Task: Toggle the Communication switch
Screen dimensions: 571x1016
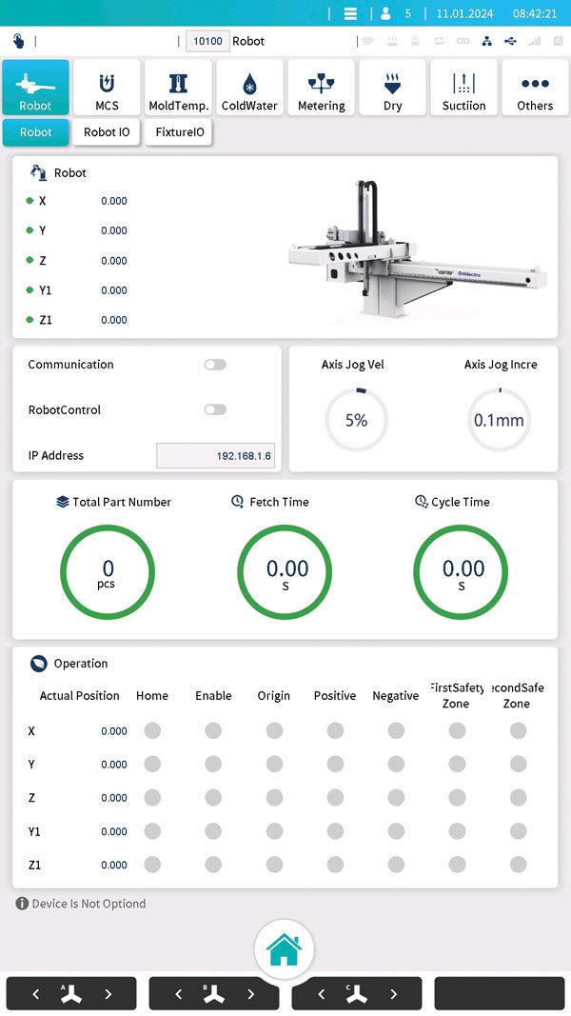Action: click(x=215, y=365)
